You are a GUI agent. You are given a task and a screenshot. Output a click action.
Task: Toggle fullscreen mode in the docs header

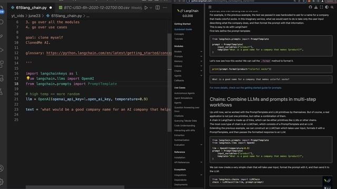(x=321, y=7)
